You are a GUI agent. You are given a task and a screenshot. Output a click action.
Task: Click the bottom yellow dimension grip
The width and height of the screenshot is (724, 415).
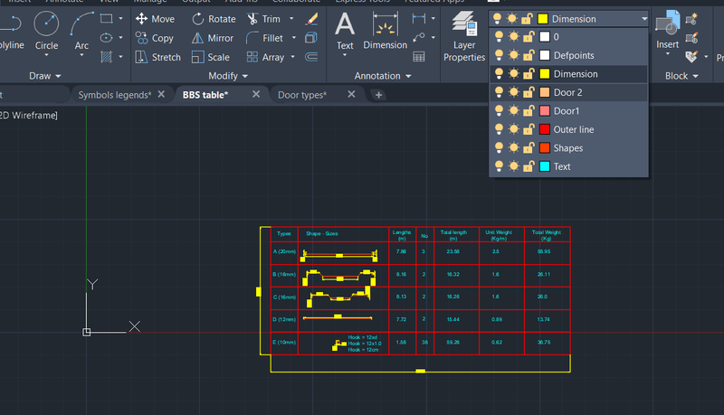coord(421,372)
